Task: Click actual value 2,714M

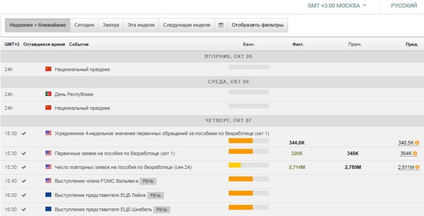Action: coord(297,168)
